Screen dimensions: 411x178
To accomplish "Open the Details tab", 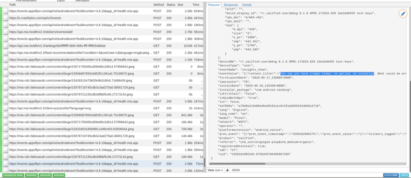I will pyautogui.click(x=247, y=5).
